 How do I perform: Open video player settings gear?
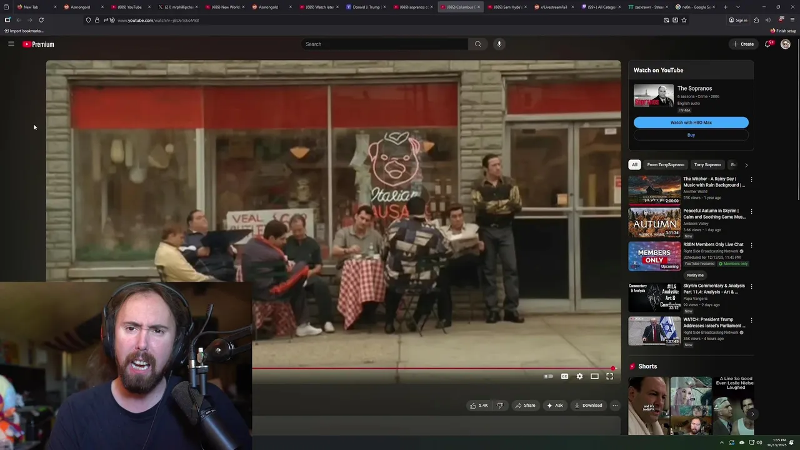[x=579, y=376]
